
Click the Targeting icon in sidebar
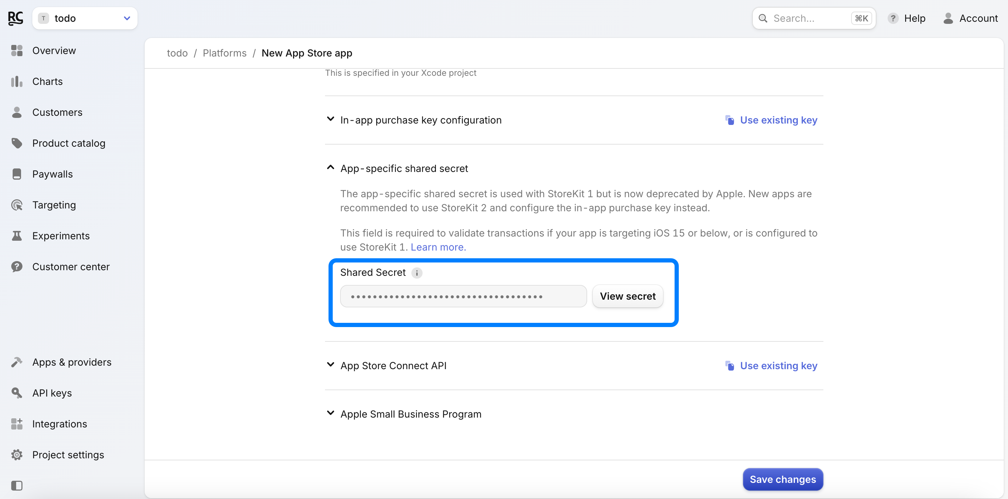[x=16, y=205]
